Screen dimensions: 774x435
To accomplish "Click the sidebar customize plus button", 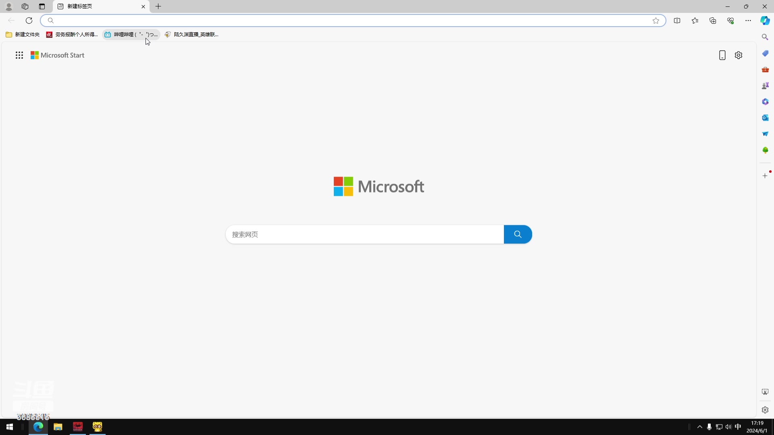I will (765, 176).
